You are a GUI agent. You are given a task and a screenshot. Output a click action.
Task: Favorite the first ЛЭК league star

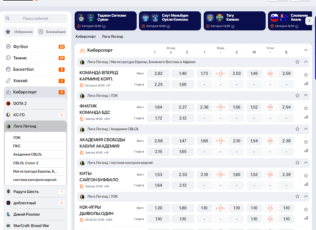297,95
